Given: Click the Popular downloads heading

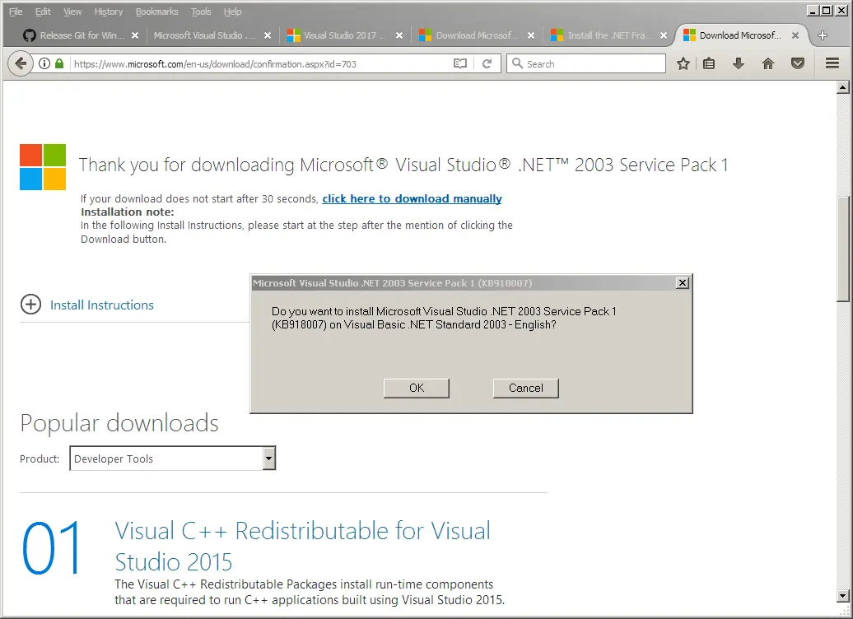Looking at the screenshot, I should [119, 423].
